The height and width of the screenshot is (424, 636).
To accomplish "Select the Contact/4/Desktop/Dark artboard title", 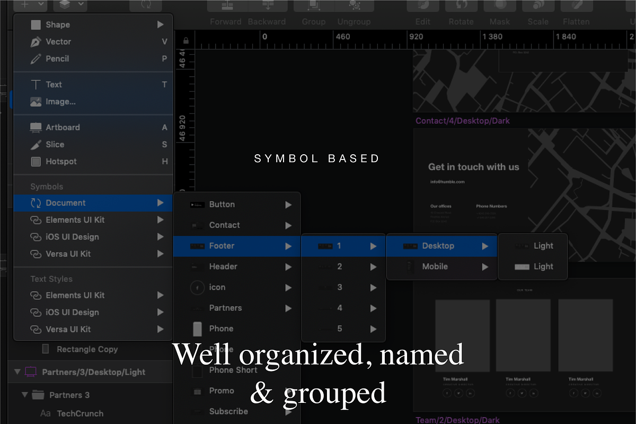I will click(463, 121).
